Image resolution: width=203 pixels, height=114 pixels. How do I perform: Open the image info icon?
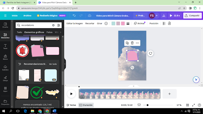pos(106,23)
